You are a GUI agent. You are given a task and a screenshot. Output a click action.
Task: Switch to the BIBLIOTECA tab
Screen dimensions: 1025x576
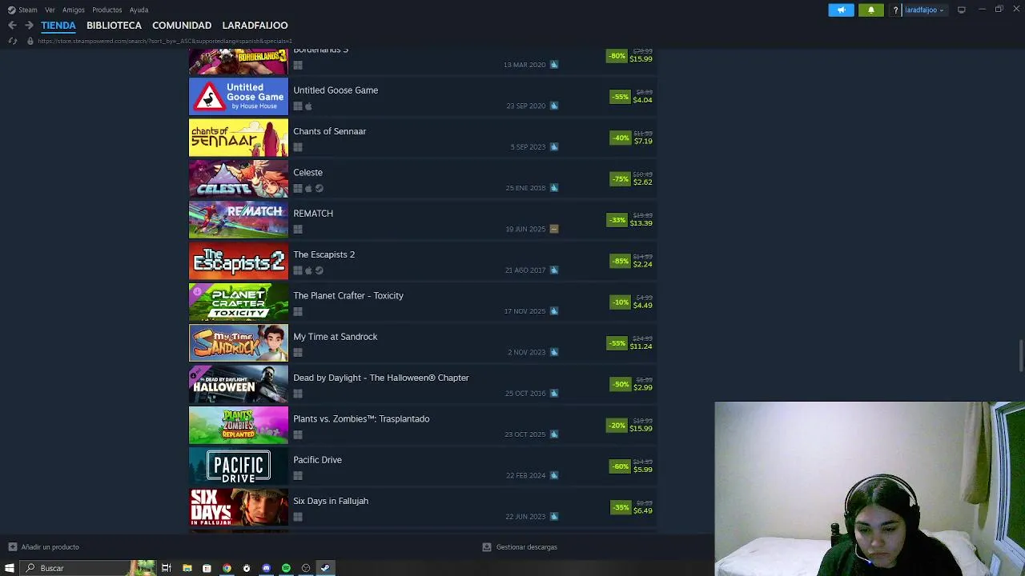(114, 26)
